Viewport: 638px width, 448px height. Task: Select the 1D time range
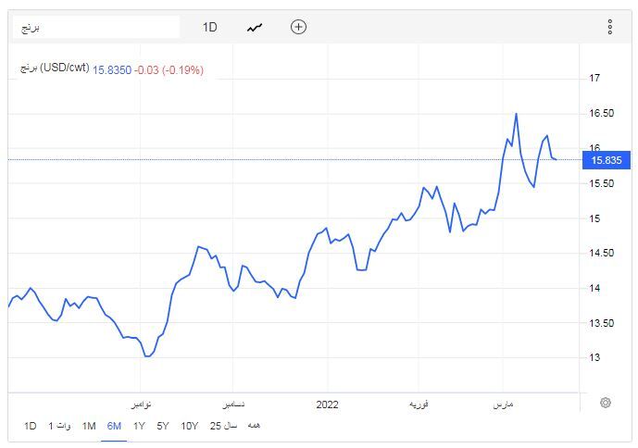pos(31,426)
